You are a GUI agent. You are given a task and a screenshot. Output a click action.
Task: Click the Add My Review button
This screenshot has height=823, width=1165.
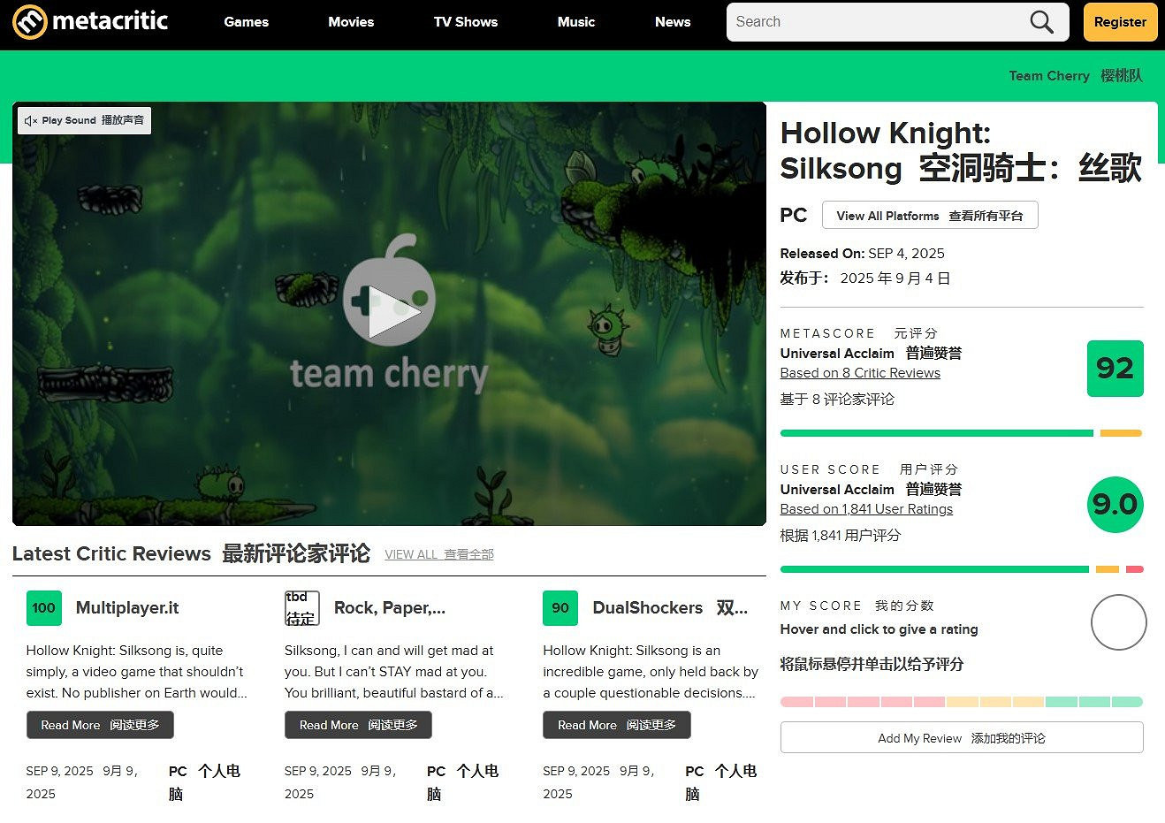(x=961, y=738)
